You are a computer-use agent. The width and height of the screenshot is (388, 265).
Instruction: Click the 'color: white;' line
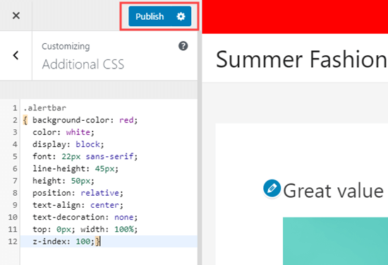(x=63, y=132)
